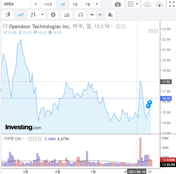Image resolution: width=176 pixels, height=174 pixels.
Task: Click the 6.677M volume average value
Action: coord(63,139)
